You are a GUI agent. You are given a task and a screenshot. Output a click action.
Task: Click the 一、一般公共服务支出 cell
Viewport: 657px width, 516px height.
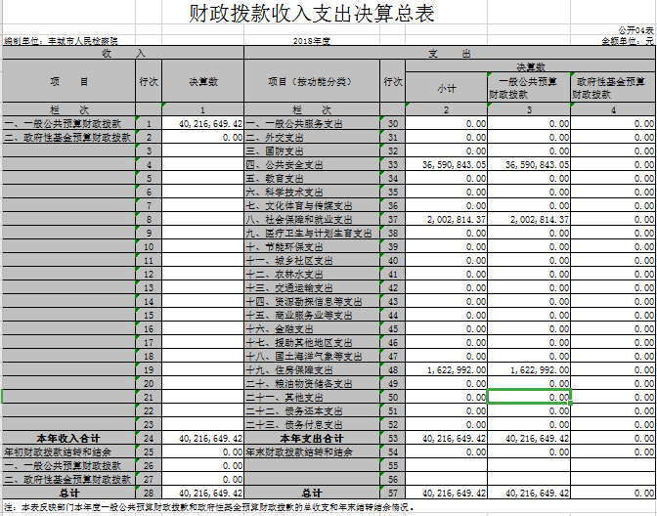click(x=312, y=123)
